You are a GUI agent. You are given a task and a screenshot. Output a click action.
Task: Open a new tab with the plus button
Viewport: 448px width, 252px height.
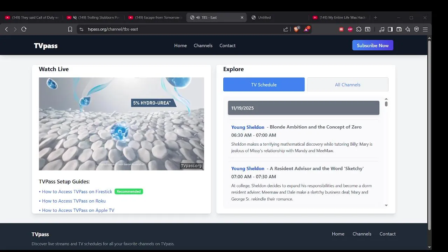(376, 17)
